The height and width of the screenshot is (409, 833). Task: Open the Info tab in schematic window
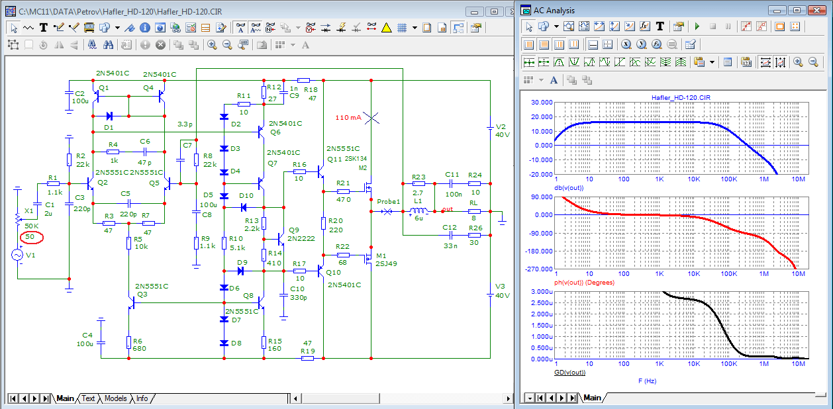point(142,398)
